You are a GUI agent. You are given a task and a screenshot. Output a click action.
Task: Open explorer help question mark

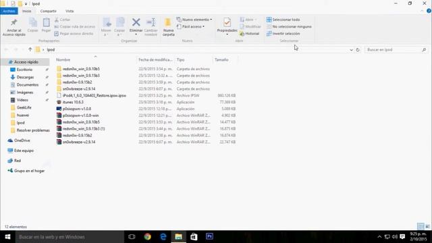429,11
